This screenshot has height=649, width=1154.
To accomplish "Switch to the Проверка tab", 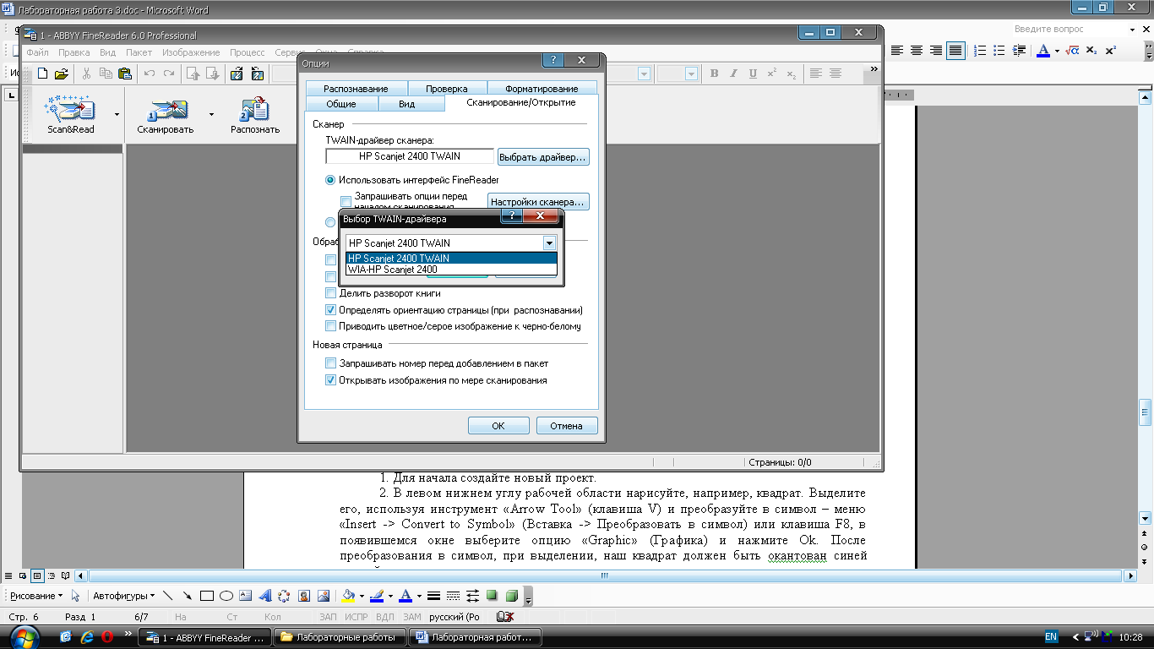I will tap(447, 89).
